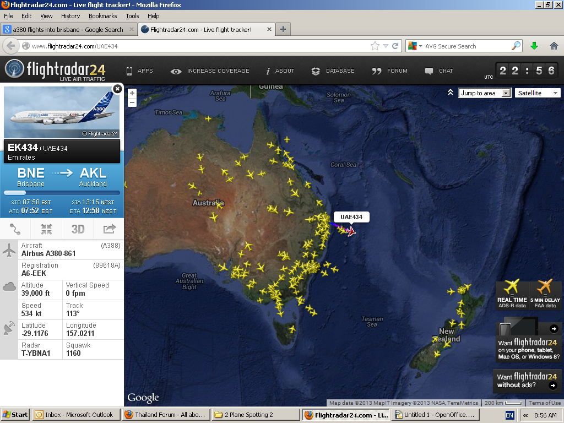This screenshot has width=564, height=423.
Task: Open the Bookmarks menu
Action: pos(102,17)
